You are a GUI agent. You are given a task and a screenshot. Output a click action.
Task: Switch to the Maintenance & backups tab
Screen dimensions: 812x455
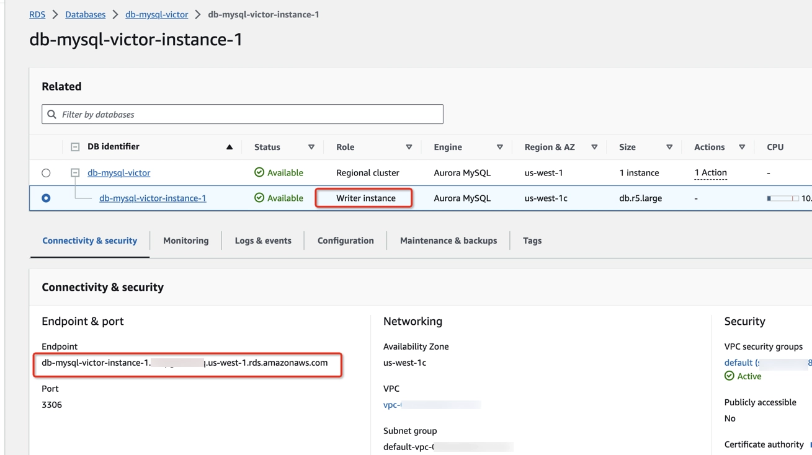448,241
